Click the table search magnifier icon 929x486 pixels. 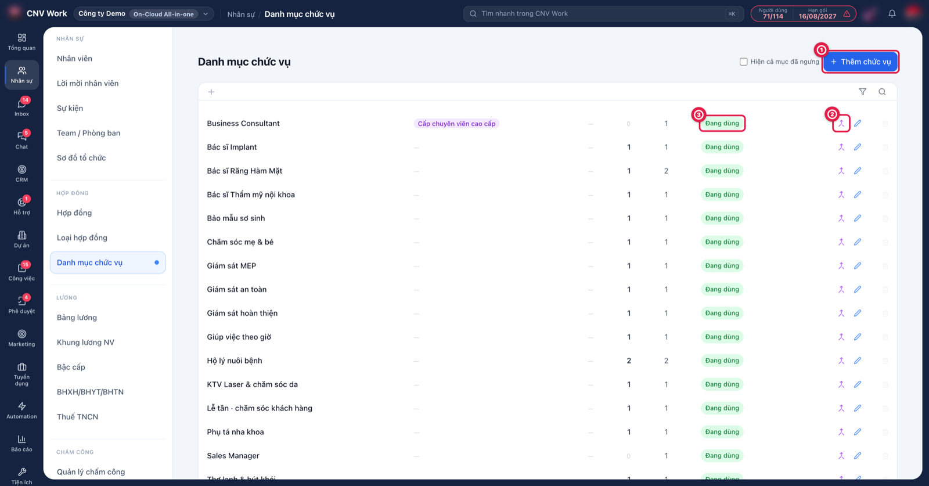(x=882, y=92)
